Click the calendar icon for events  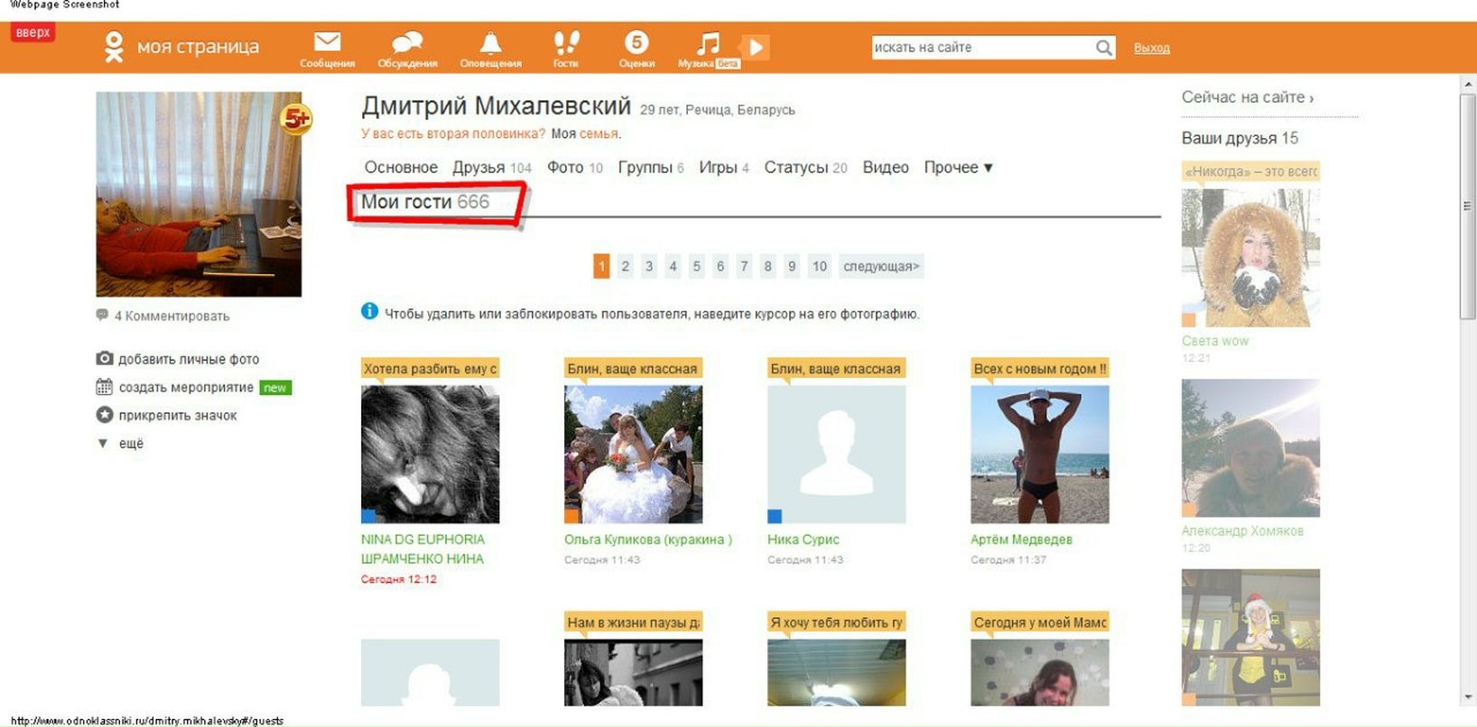105,387
